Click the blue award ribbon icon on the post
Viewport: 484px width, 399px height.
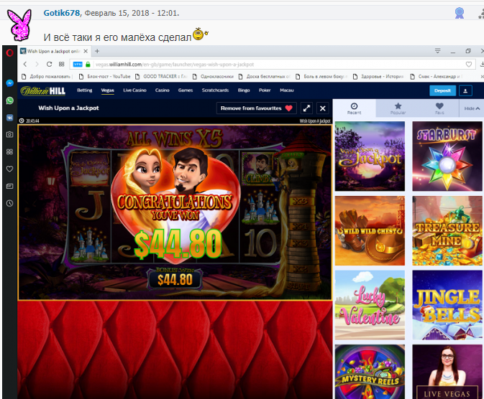point(460,13)
